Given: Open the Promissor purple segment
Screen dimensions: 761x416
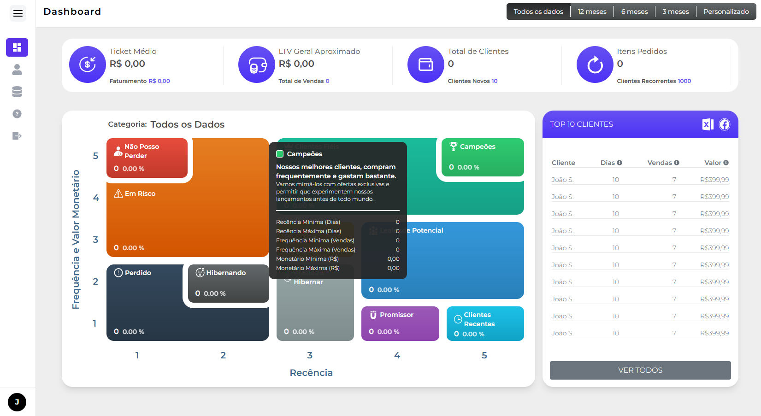Looking at the screenshot, I should [400, 323].
